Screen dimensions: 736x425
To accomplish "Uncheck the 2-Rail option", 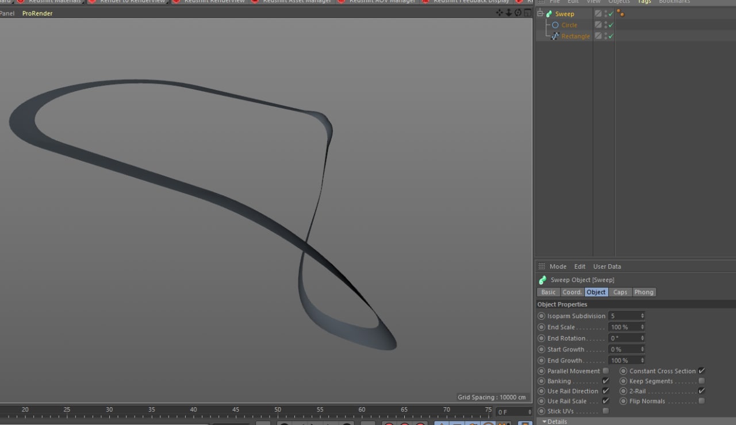I will pyautogui.click(x=701, y=391).
